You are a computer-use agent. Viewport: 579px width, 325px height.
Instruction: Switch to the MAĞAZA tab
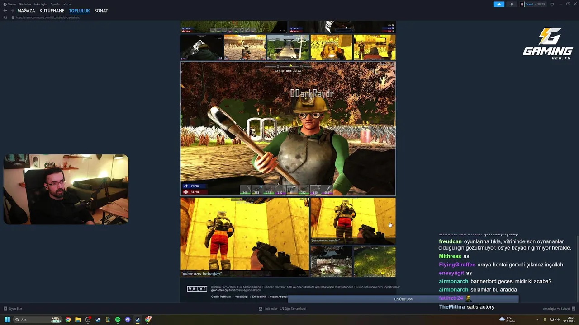point(26,11)
